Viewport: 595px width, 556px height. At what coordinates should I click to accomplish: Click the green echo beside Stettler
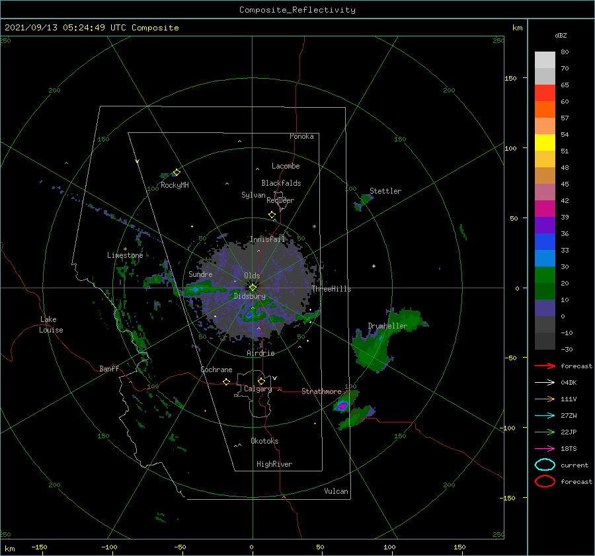pyautogui.click(x=366, y=198)
